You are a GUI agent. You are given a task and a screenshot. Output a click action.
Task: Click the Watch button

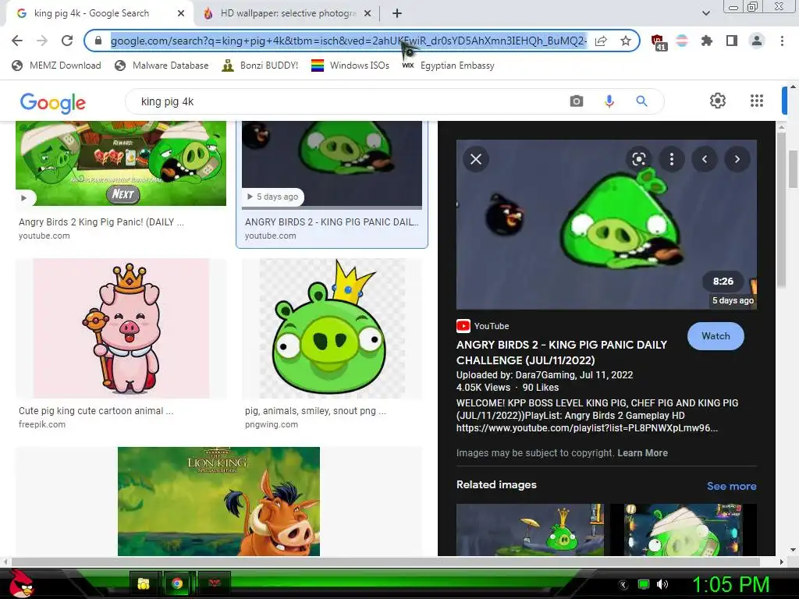(x=716, y=336)
